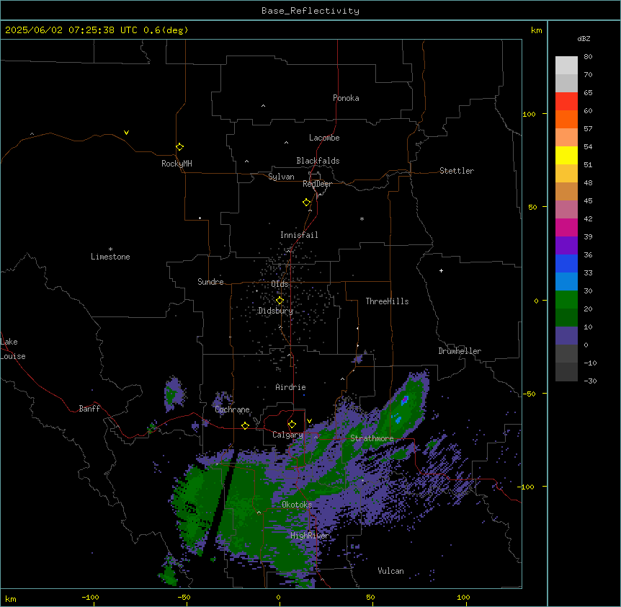Click the yellow V marker northwest of RockyMH
621x607 pixels.
tap(126, 133)
